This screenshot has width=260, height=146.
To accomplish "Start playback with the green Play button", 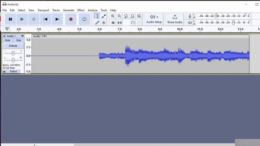I will 22,19.
